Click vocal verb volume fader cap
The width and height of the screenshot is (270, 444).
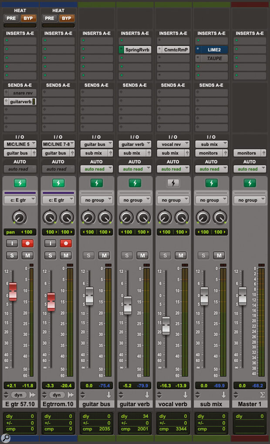pos(166,326)
